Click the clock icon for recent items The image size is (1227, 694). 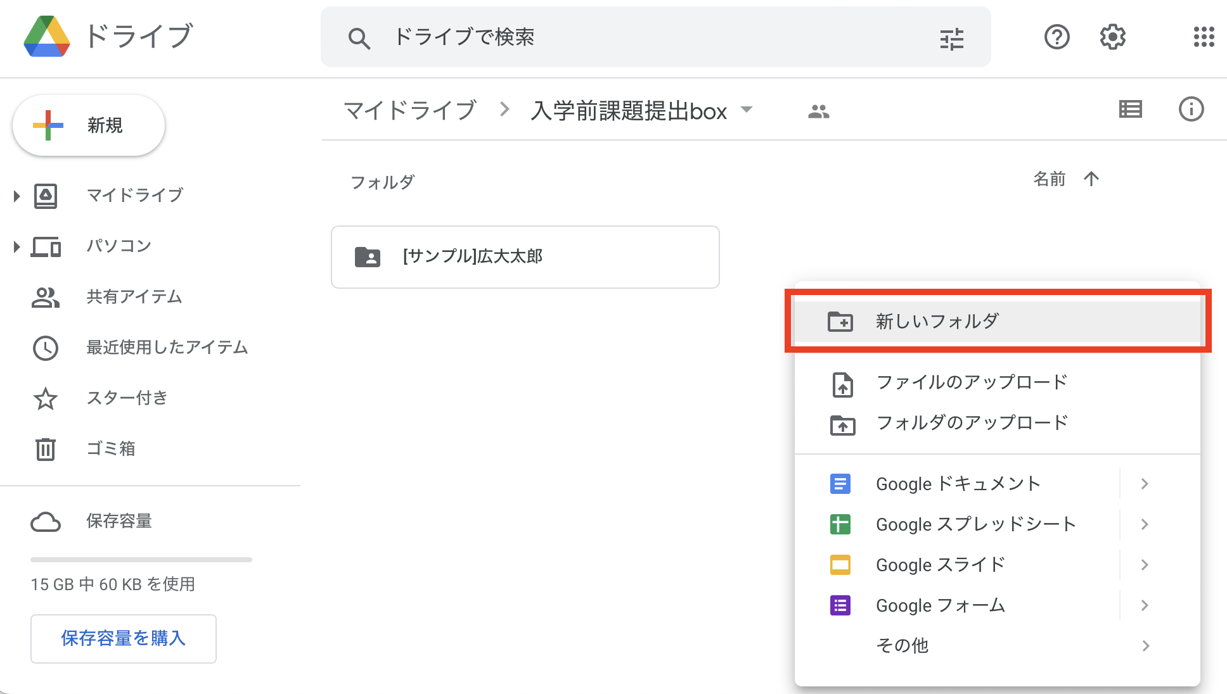click(46, 348)
